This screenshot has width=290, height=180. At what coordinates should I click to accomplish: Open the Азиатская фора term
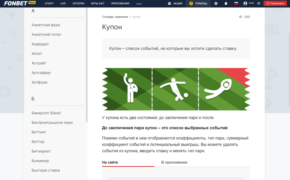coord(46,25)
